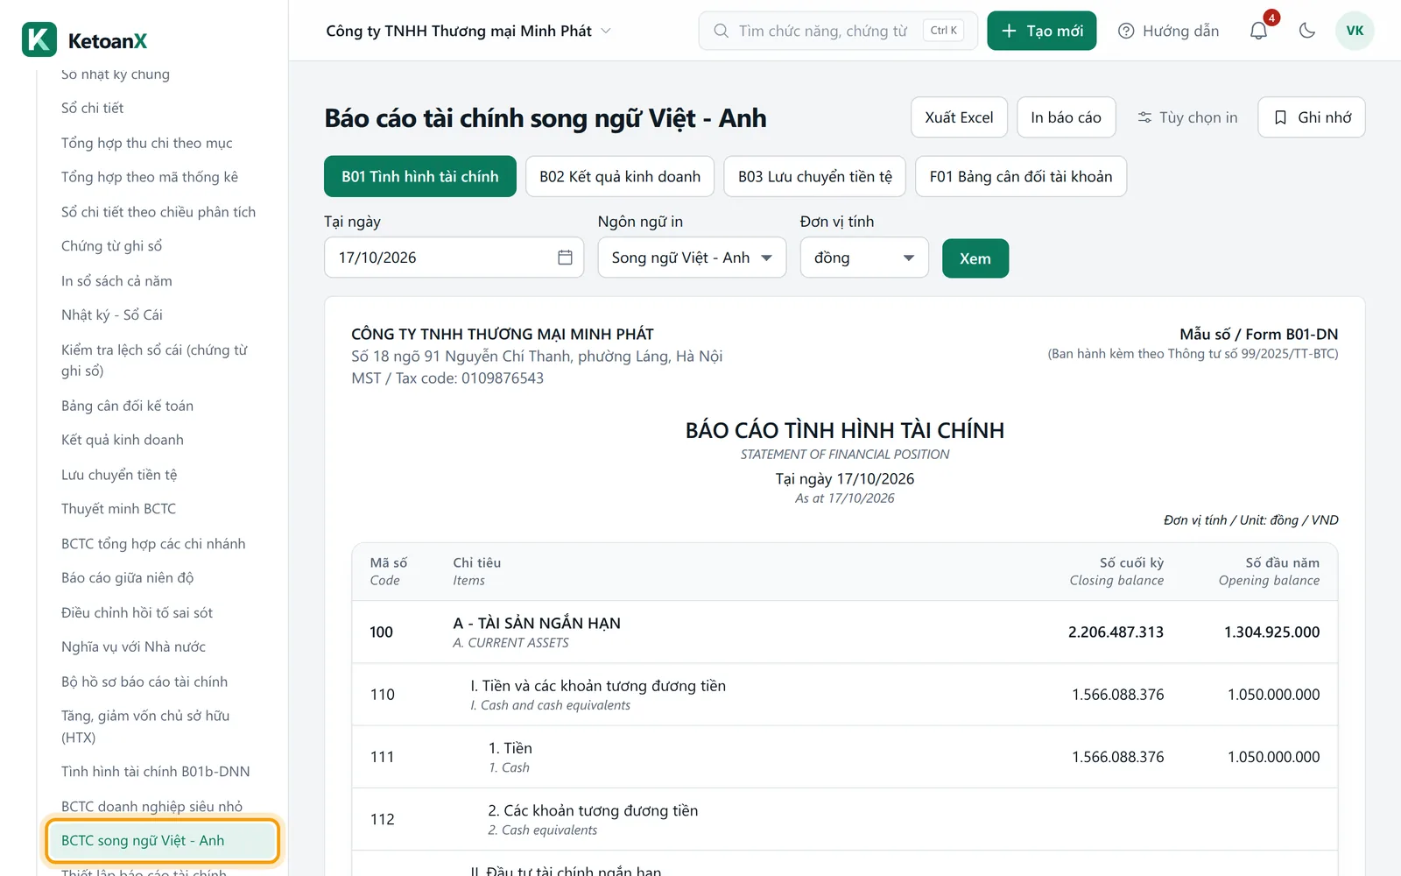Select BCTC song ngữ Việt - Anh item
Screen dimensions: 1401x876
point(163,841)
